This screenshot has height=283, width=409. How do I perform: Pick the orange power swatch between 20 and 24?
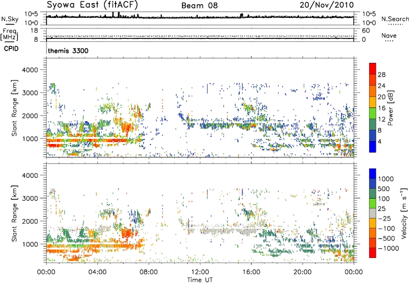(x=373, y=91)
